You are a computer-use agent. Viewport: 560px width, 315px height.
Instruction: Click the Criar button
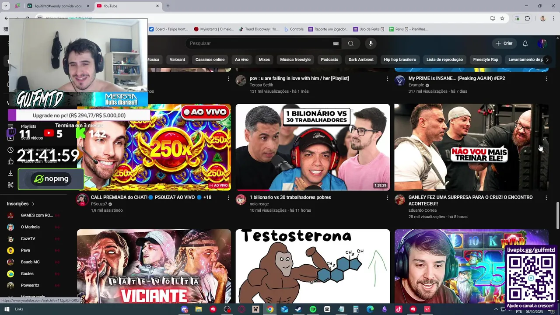coord(504,43)
